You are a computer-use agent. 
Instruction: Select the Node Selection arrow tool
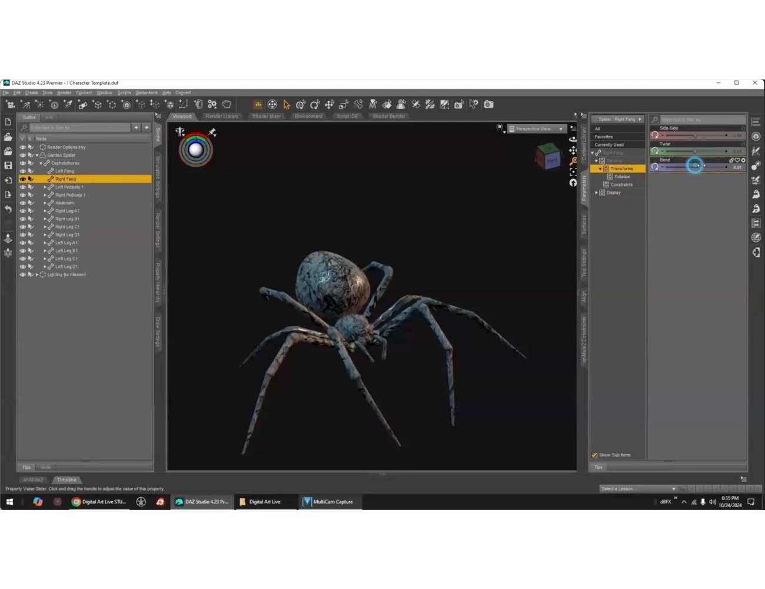[x=287, y=105]
